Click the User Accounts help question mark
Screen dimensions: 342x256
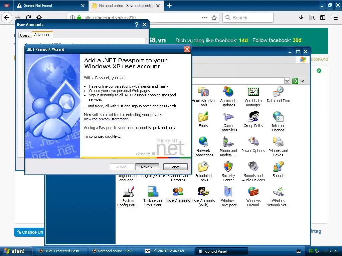[137, 25]
